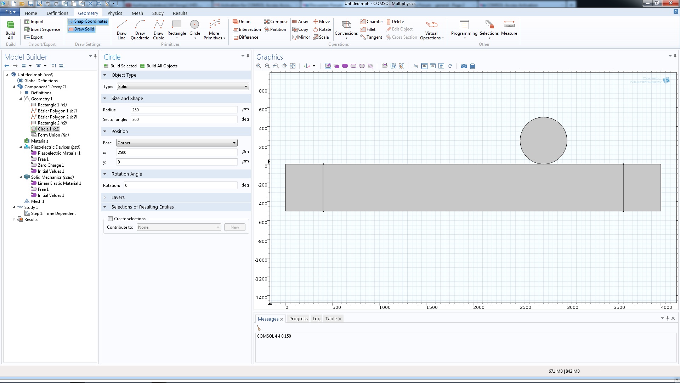Switch to the Progress tab
680x383 pixels.
pyautogui.click(x=298, y=319)
